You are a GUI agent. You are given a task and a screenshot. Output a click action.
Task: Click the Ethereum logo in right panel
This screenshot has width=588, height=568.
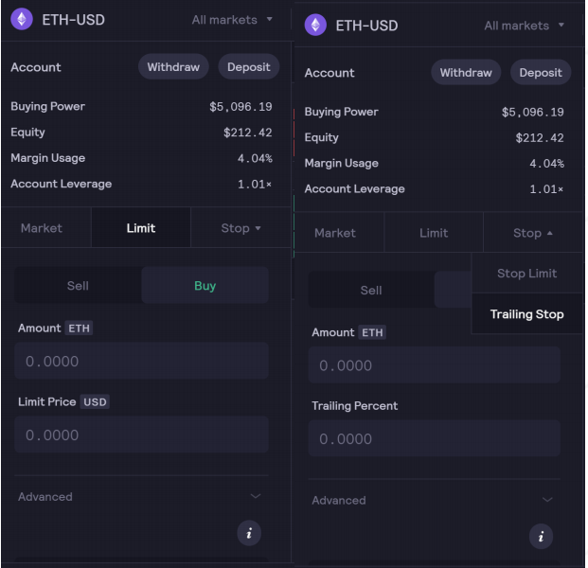315,25
